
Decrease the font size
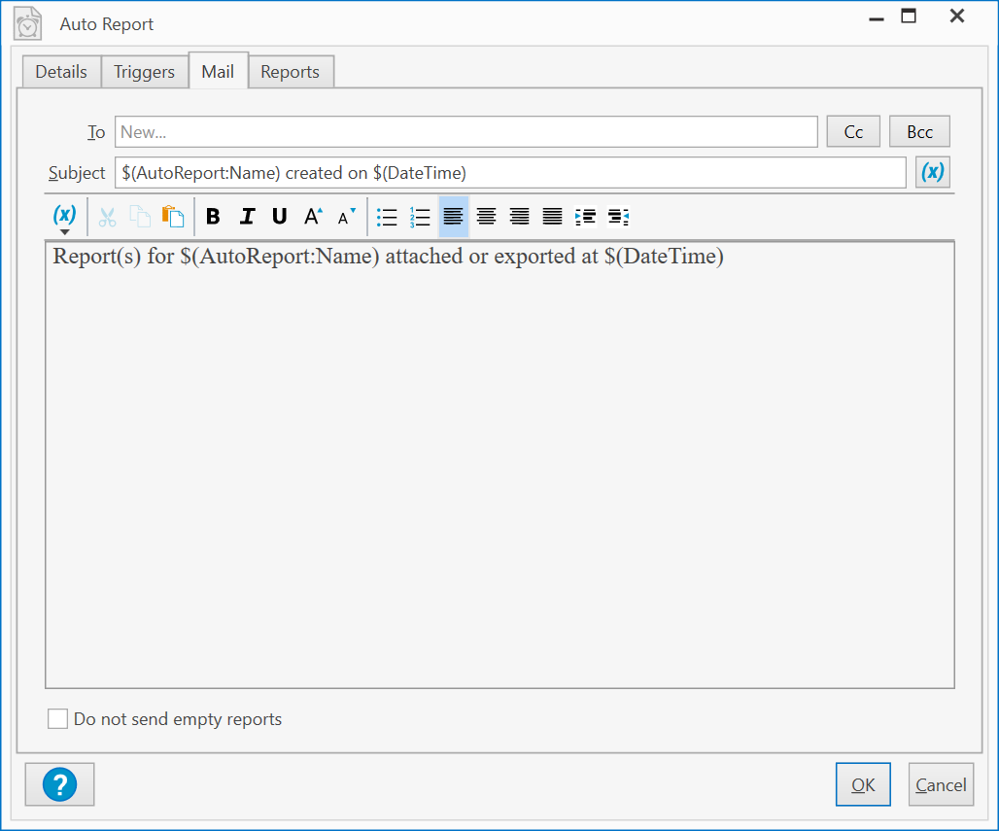point(346,217)
